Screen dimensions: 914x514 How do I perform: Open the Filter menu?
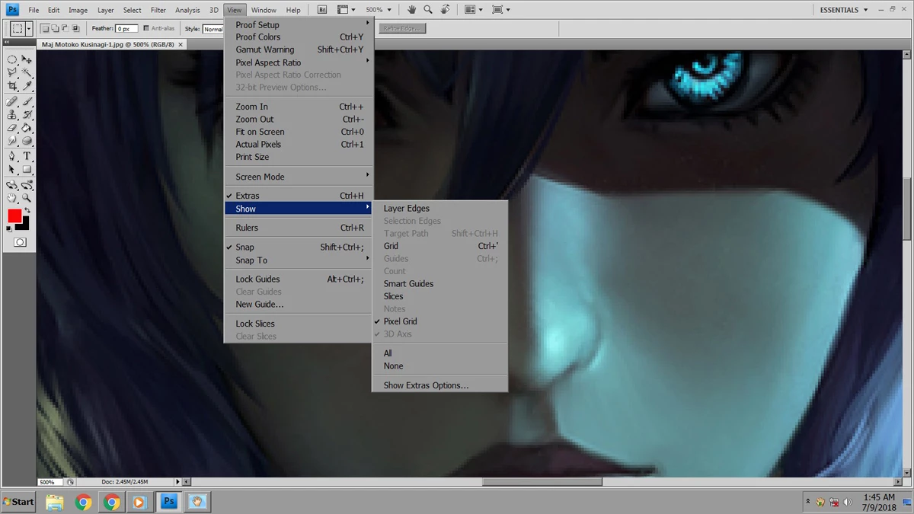coord(158,10)
